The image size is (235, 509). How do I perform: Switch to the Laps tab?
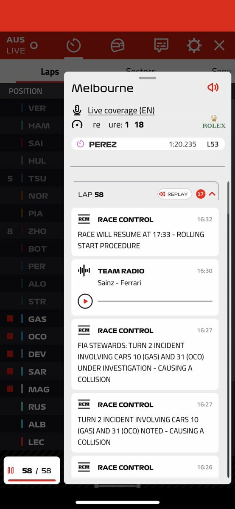(x=50, y=72)
